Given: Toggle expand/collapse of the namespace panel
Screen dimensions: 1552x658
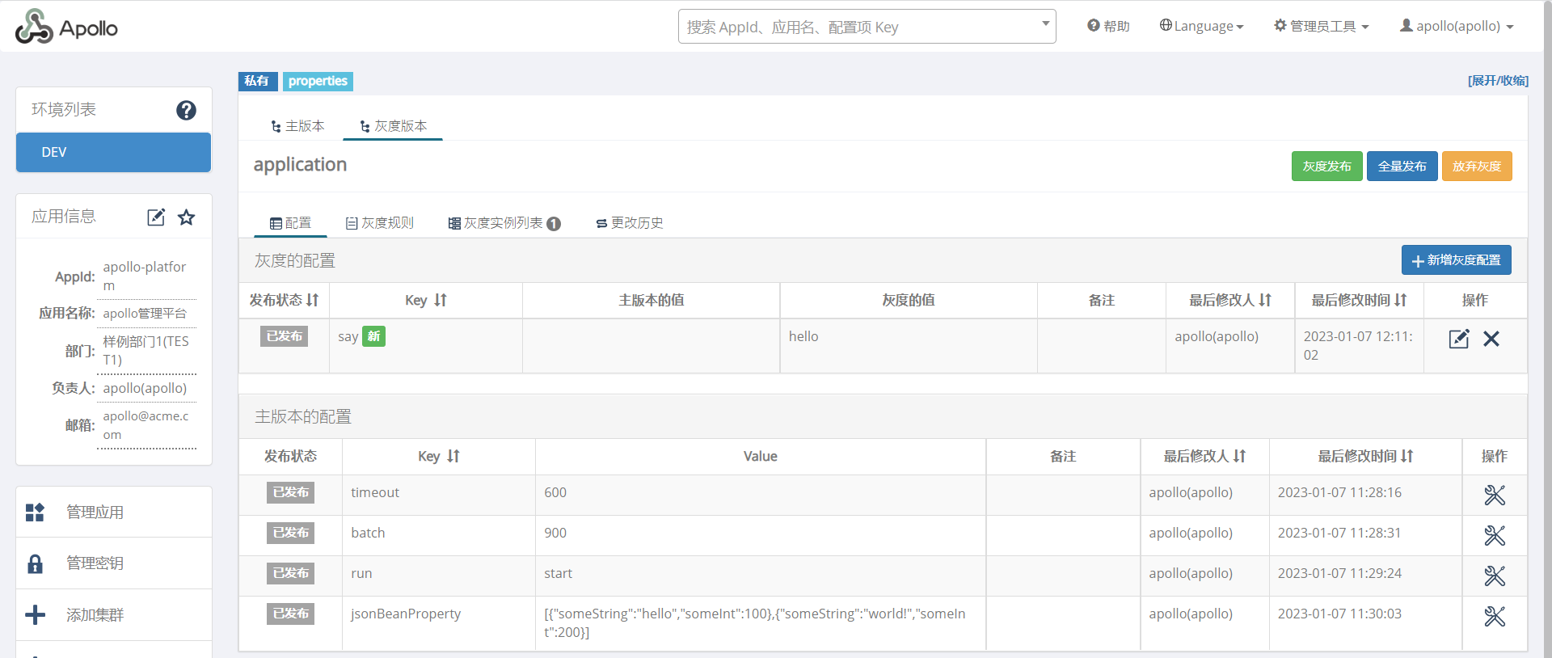Looking at the screenshot, I should (x=1498, y=80).
